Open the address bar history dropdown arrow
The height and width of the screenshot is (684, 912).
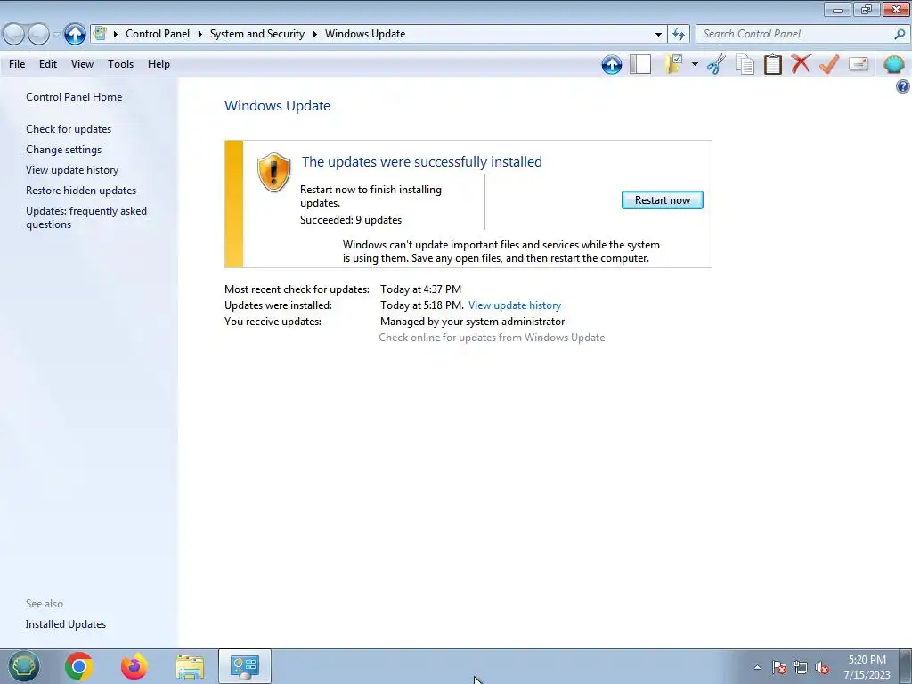pos(658,34)
